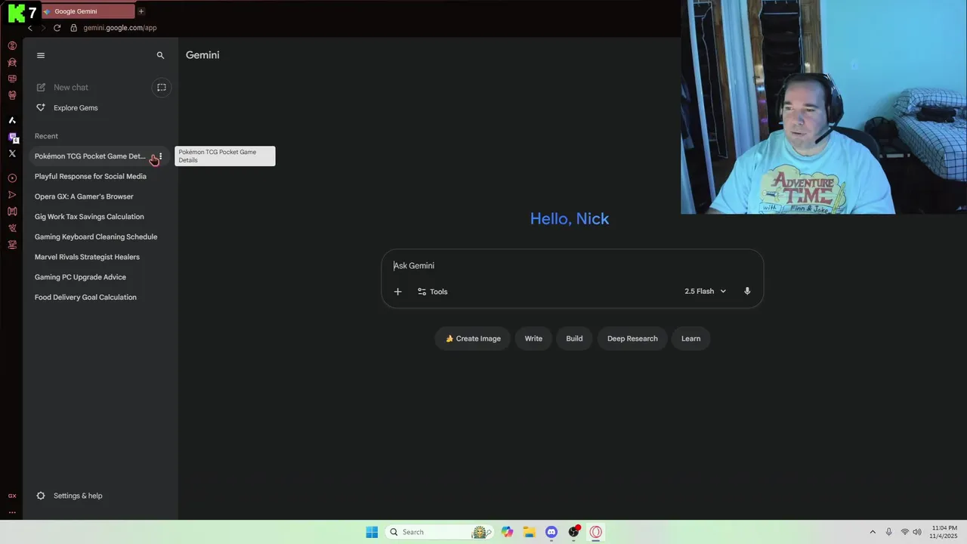Click the Learn suggestion chip

690,338
